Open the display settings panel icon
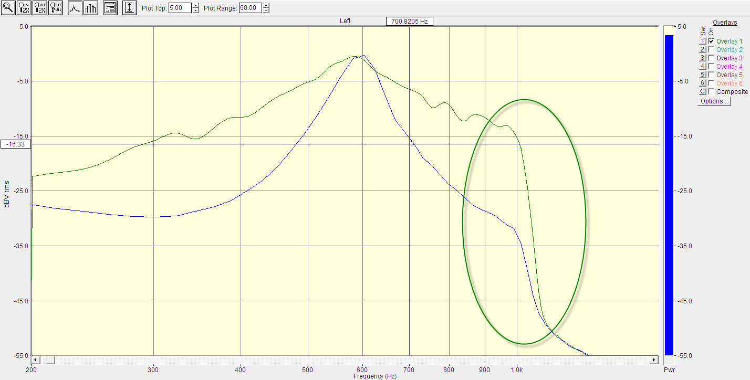 [110, 8]
